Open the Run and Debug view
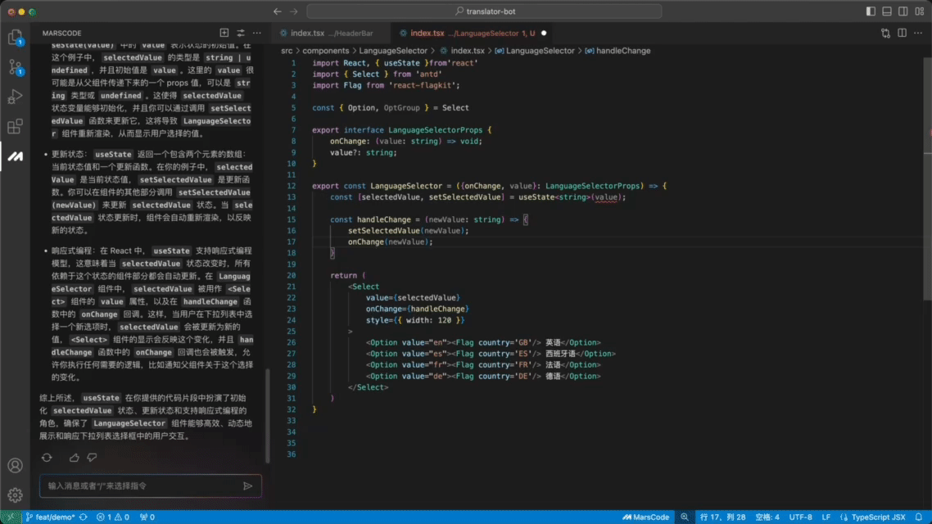 click(x=15, y=97)
